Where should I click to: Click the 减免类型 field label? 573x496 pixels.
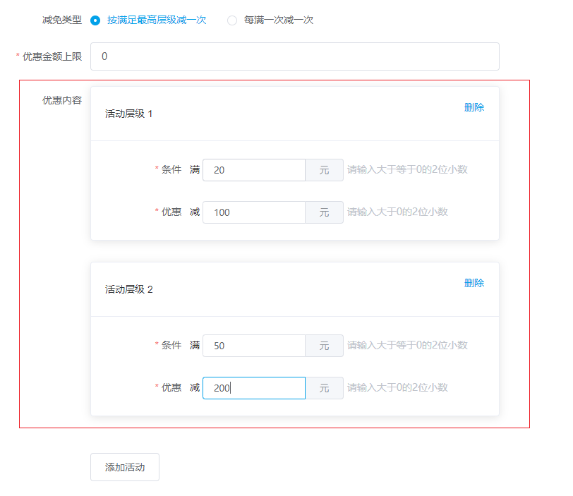[61, 20]
